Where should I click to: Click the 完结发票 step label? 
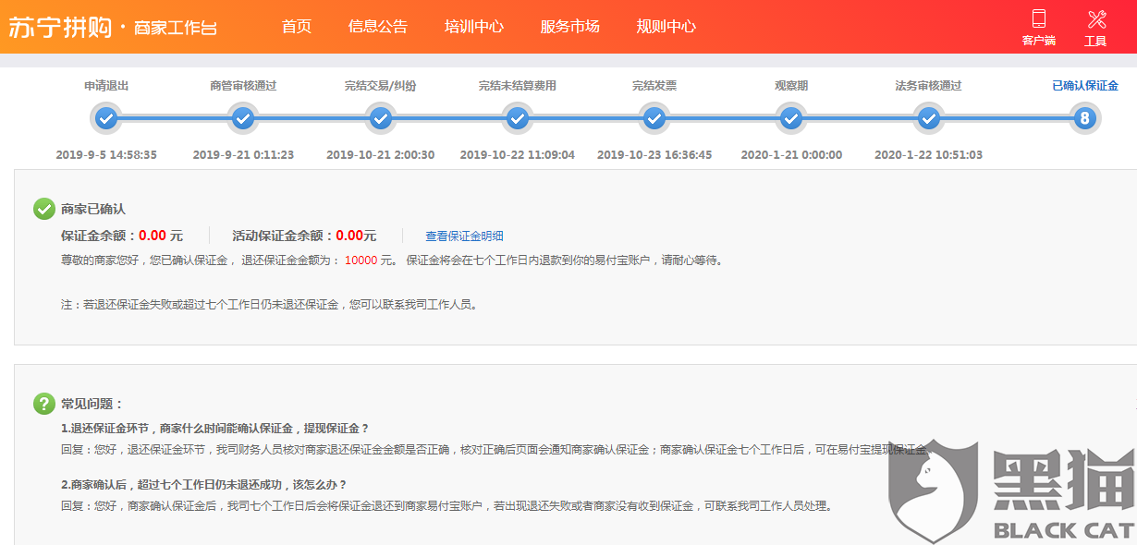click(654, 86)
